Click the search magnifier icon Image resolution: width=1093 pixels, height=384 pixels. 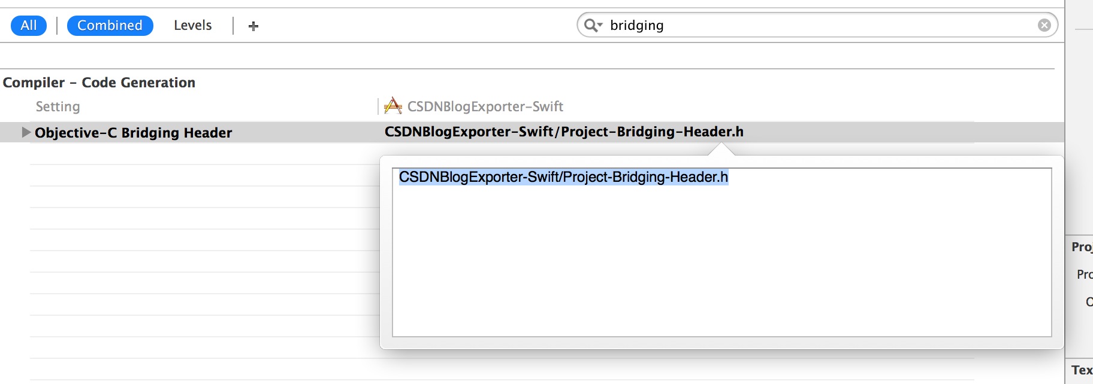pyautogui.click(x=590, y=25)
